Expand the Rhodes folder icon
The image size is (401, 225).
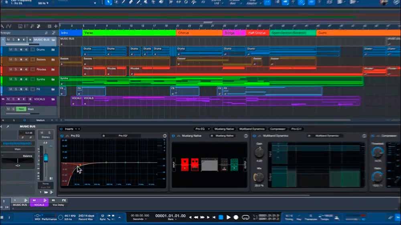[x=53, y=70]
